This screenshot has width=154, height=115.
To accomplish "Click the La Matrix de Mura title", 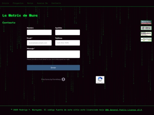I will pyautogui.click(x=20, y=15).
